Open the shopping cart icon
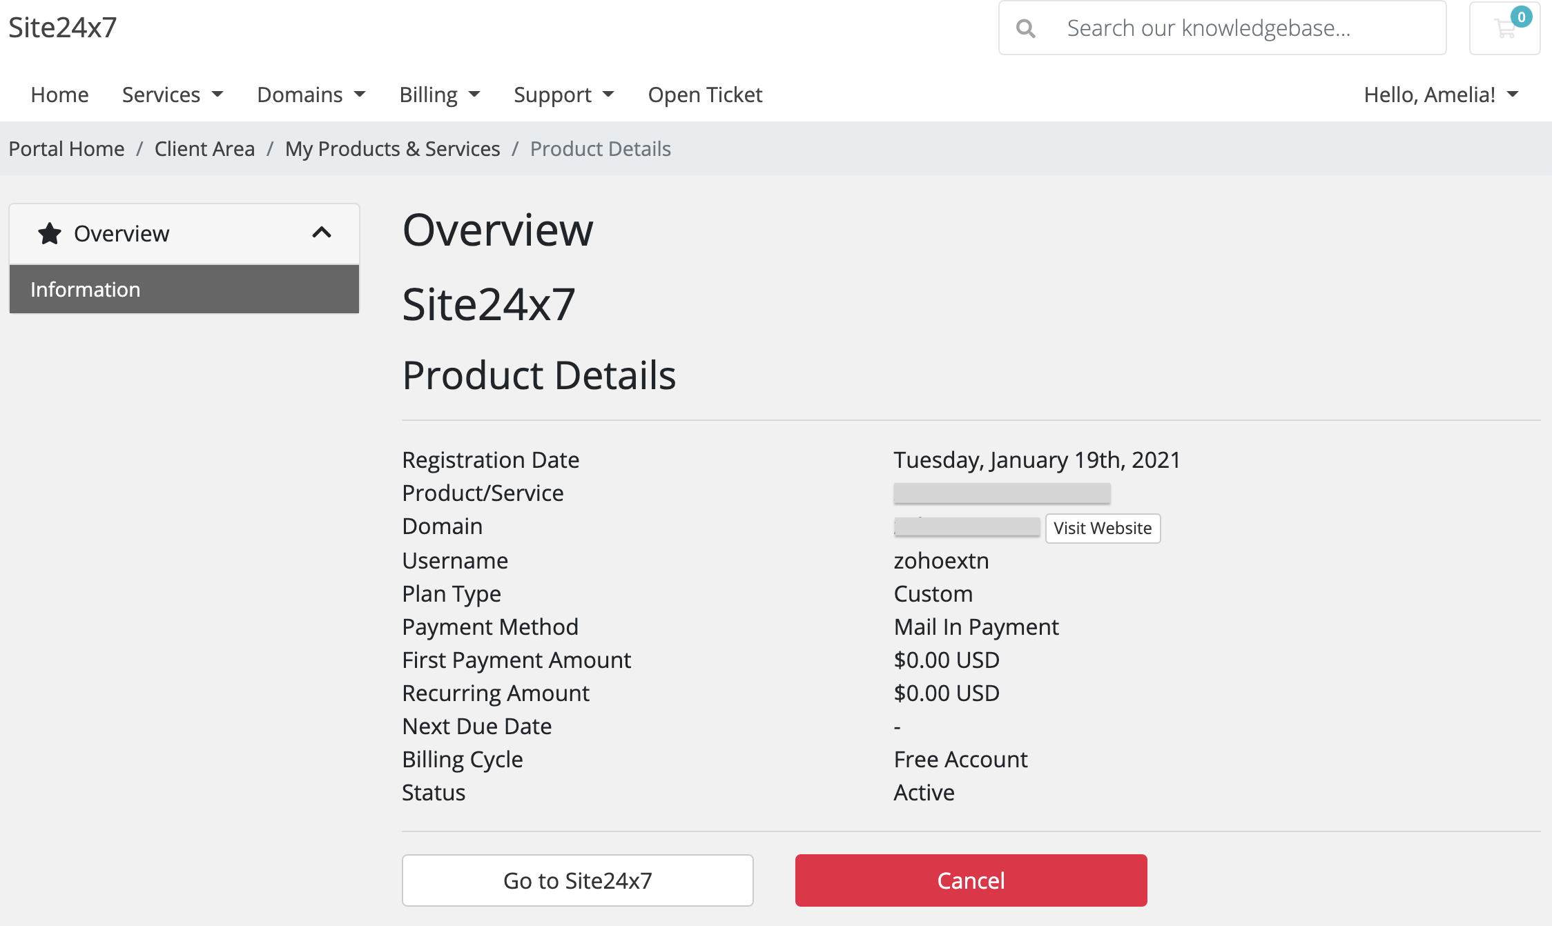1552x926 pixels. point(1504,29)
